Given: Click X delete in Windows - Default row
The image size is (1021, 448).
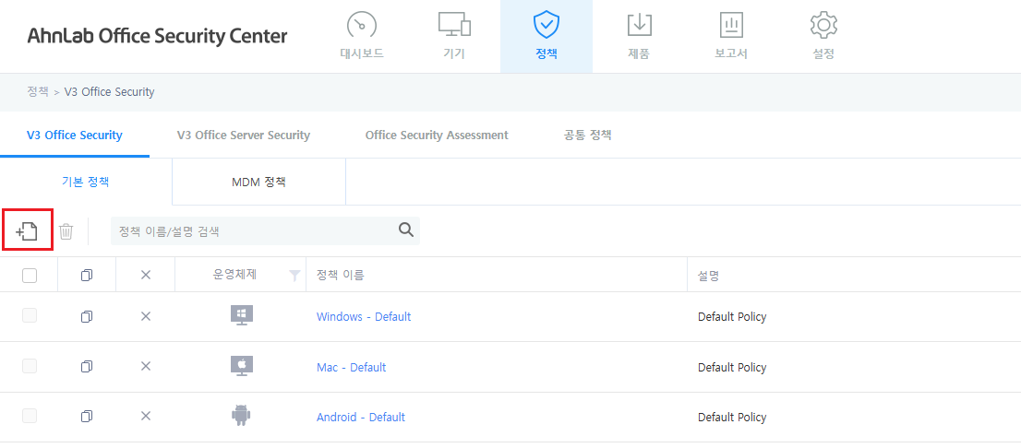Looking at the screenshot, I should [146, 316].
